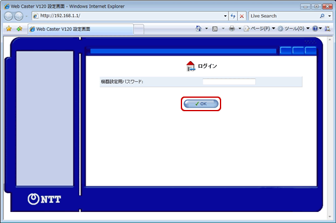336x223 pixels.
Task: Click the login house icon
Action: pos(191,66)
